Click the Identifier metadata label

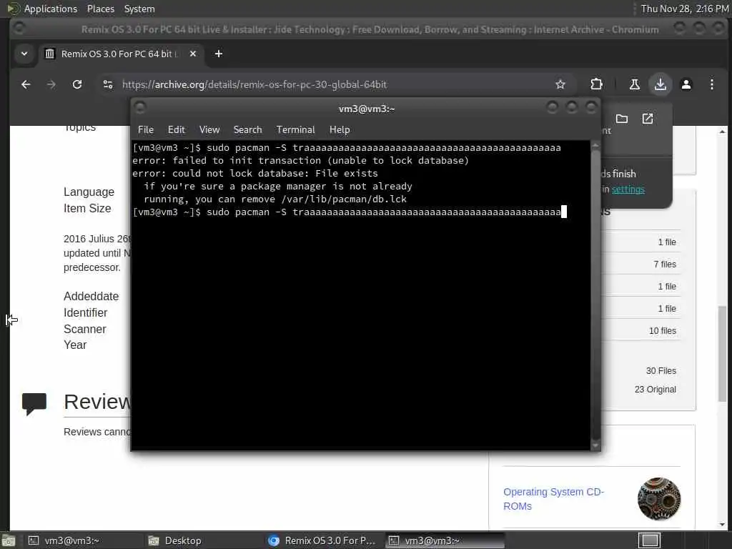tap(86, 313)
